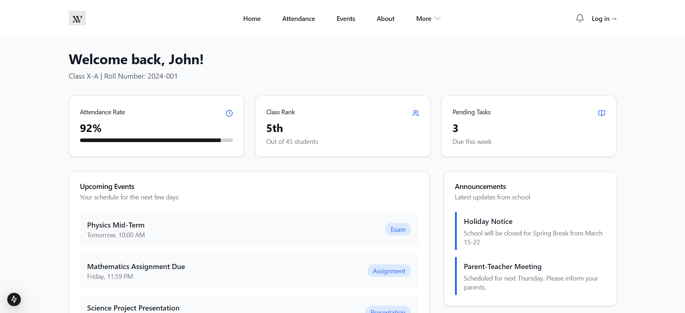
Task: Go to the Home page
Action: tap(252, 19)
